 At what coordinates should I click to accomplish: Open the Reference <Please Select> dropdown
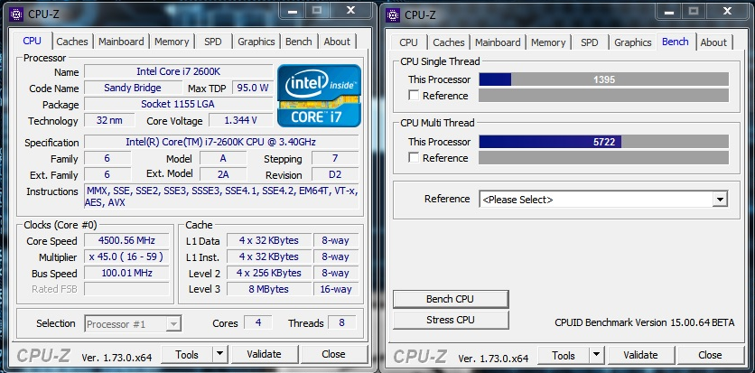click(x=603, y=200)
